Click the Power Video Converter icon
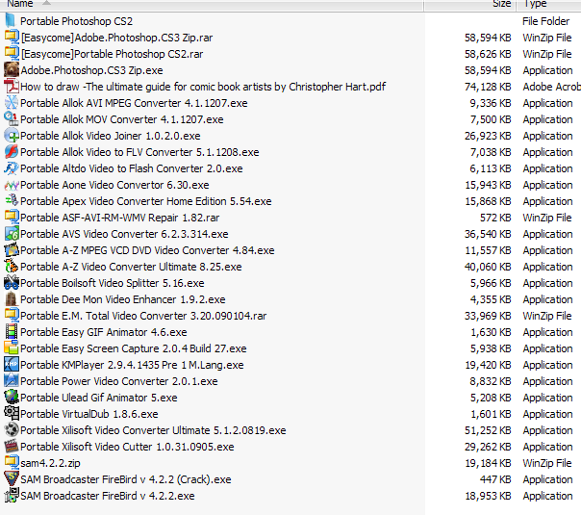581x515 pixels. click(12, 381)
